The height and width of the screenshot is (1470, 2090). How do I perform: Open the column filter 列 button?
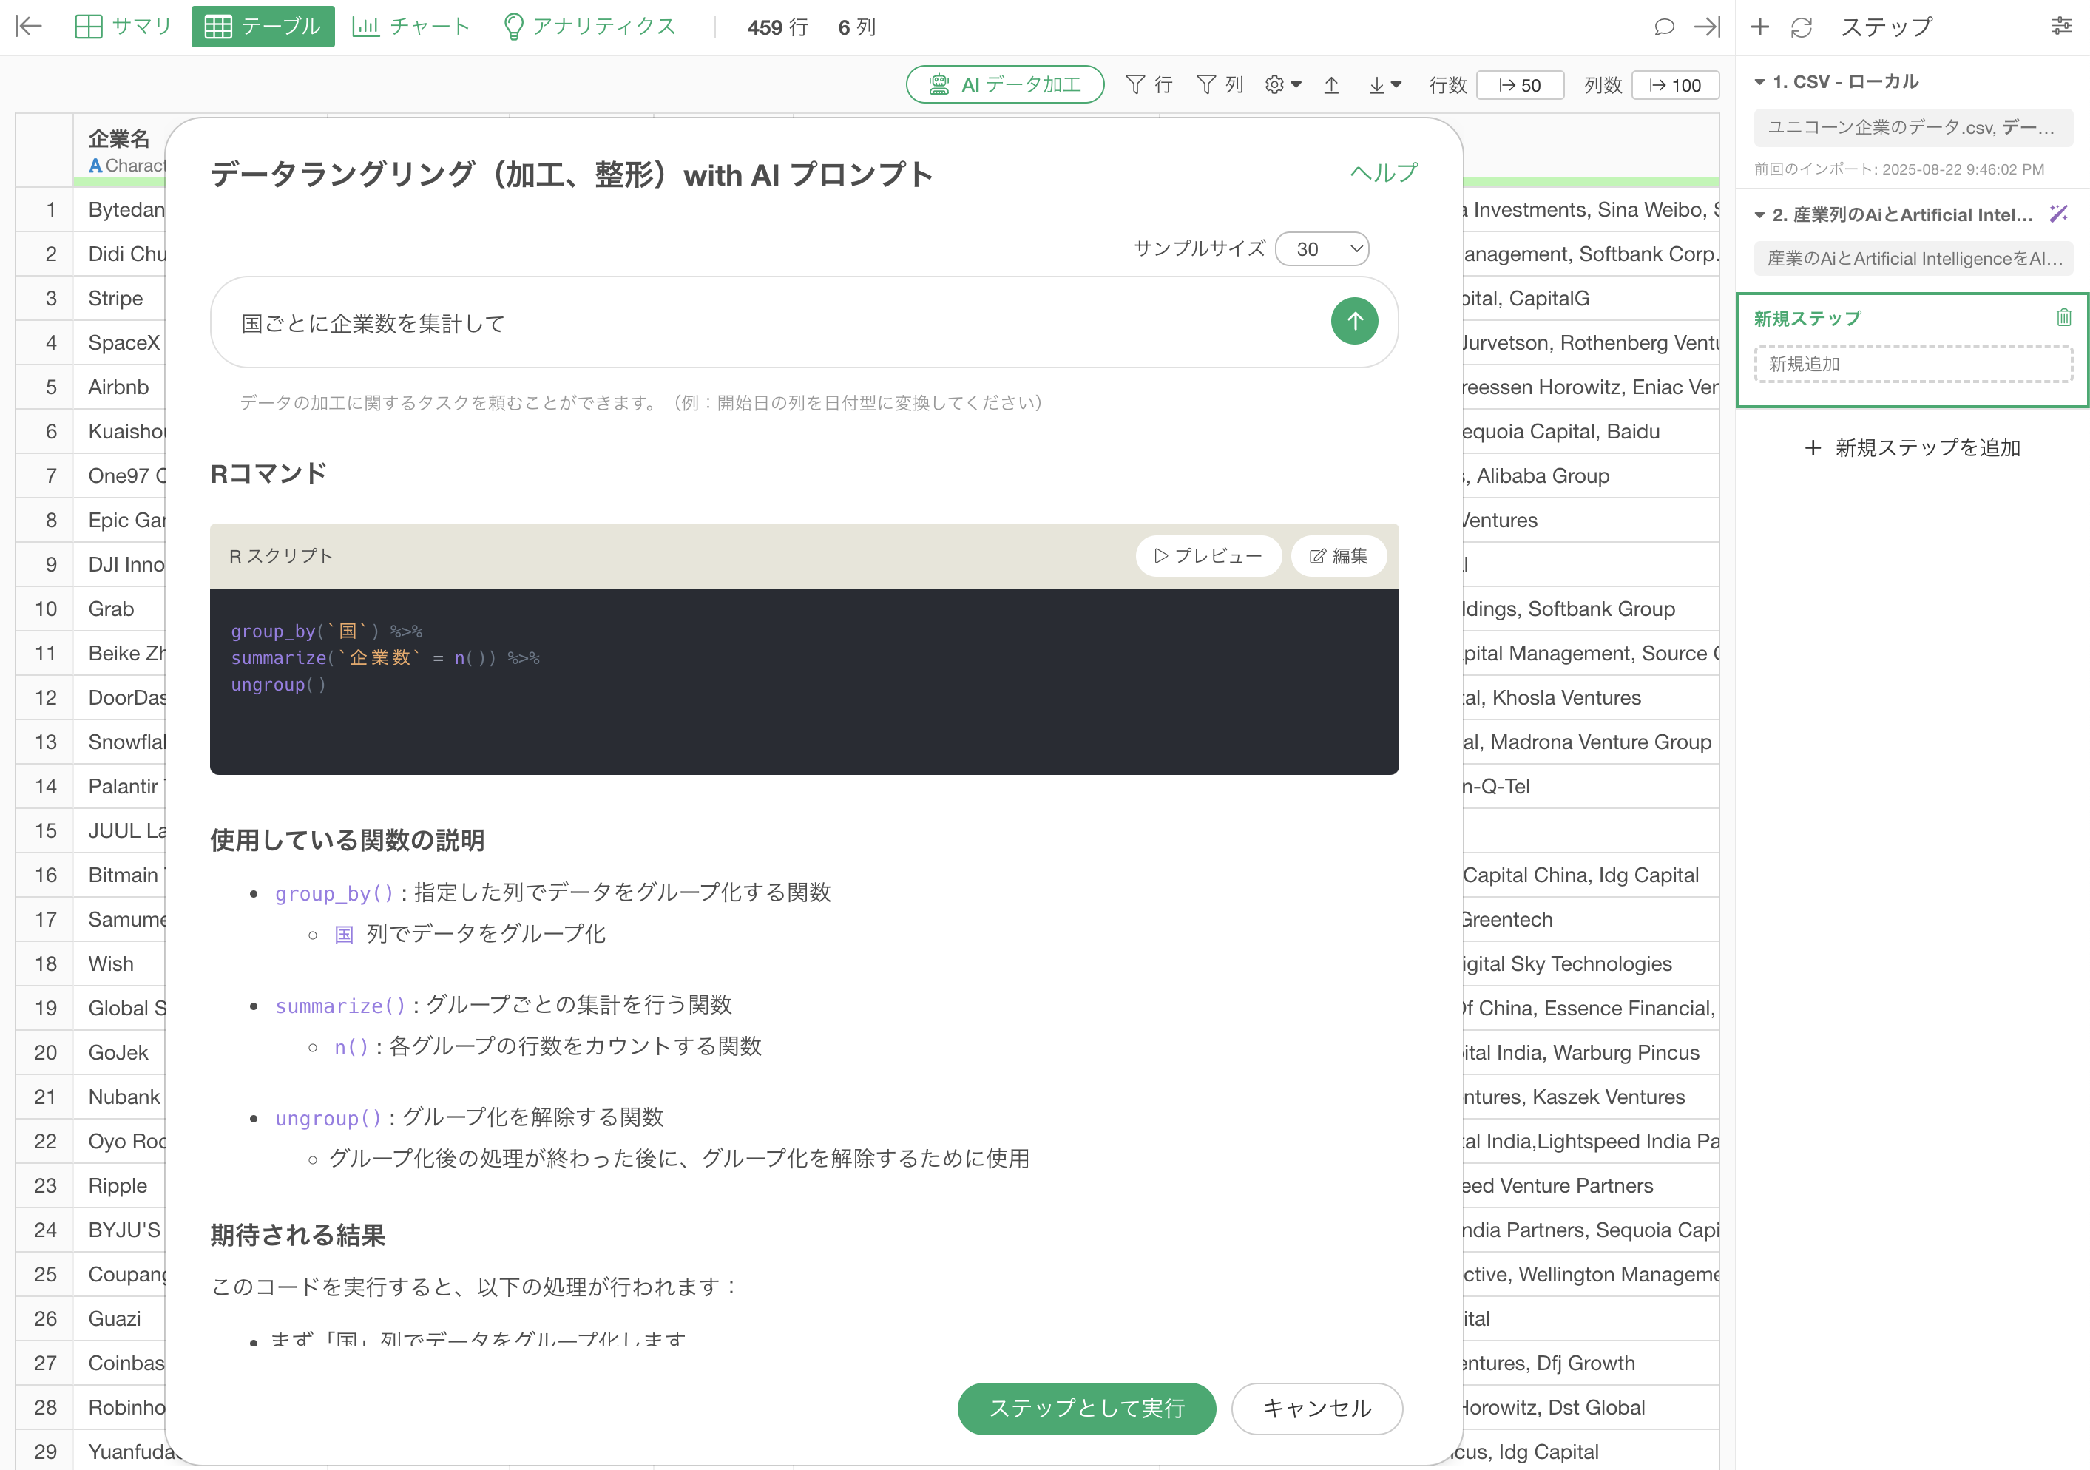(1220, 84)
